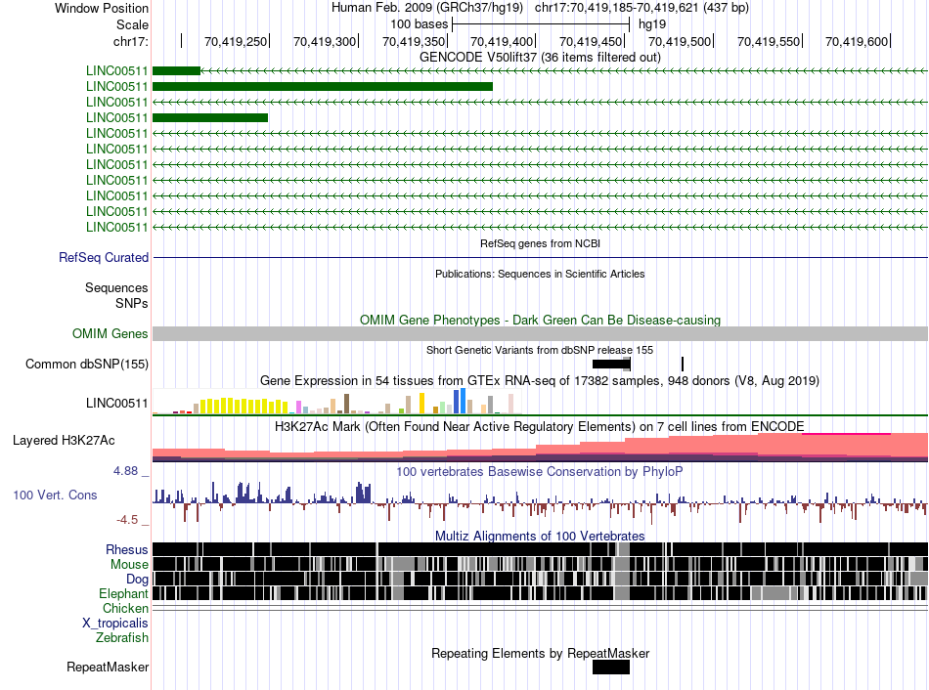Click the longest green LINC00511 exon block
The image size is (929, 690).
pos(323,86)
